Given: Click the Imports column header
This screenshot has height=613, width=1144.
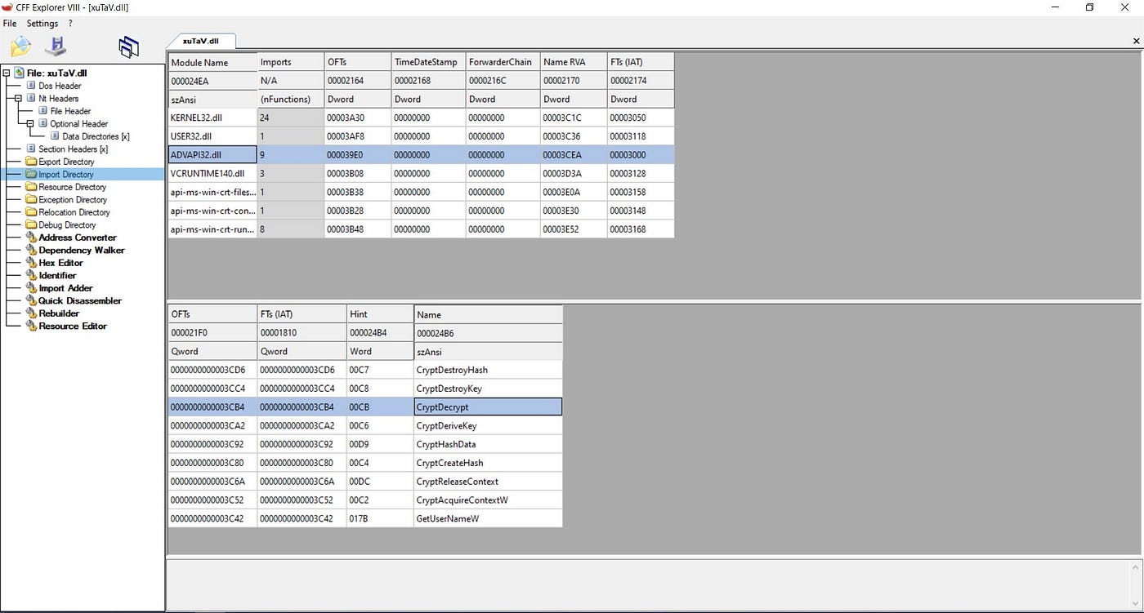Looking at the screenshot, I should (x=291, y=62).
